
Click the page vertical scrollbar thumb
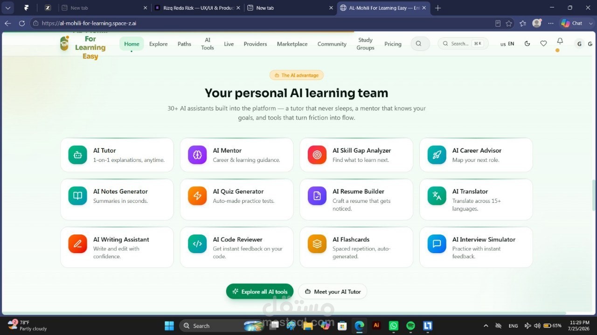[594, 194]
